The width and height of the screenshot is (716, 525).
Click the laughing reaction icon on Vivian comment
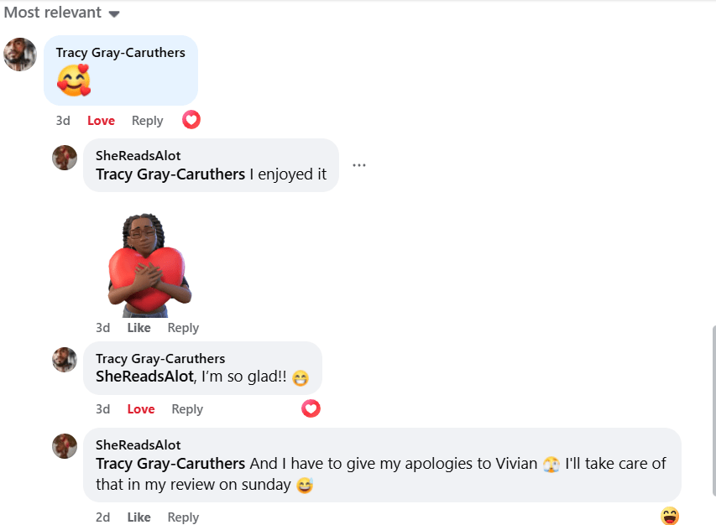(x=670, y=516)
